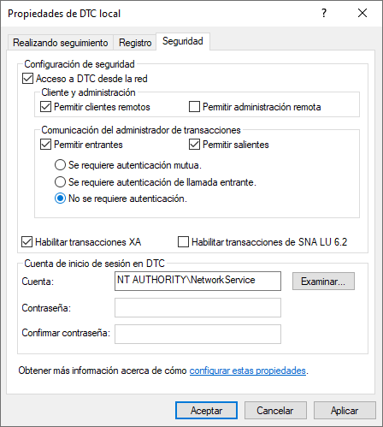Image resolution: width=383 pixels, height=427 pixels.
Task: Open configurar estas propiedades link
Action: point(248,371)
